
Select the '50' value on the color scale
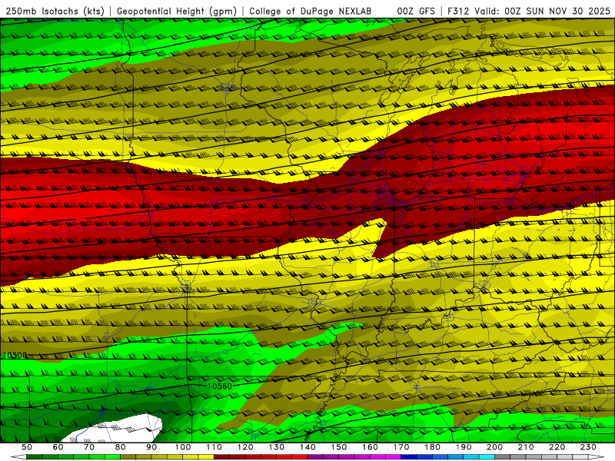(27, 447)
